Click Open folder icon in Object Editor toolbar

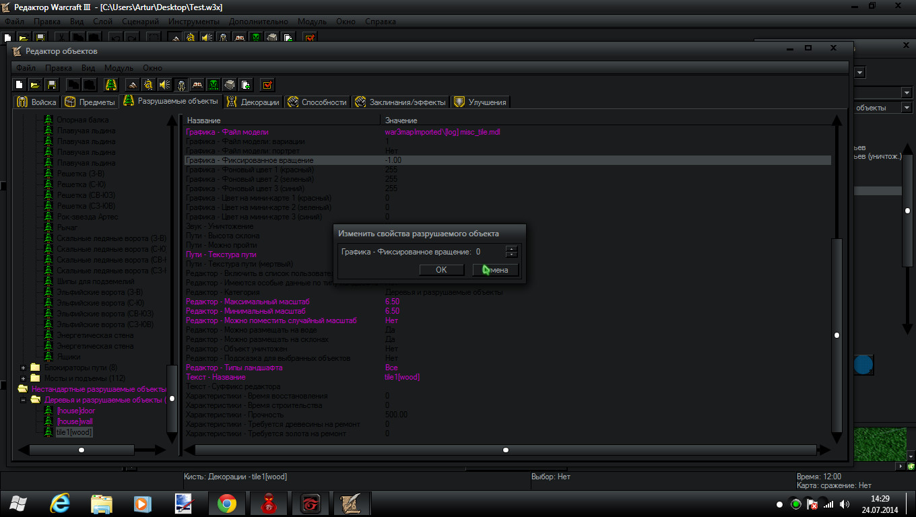tap(35, 85)
